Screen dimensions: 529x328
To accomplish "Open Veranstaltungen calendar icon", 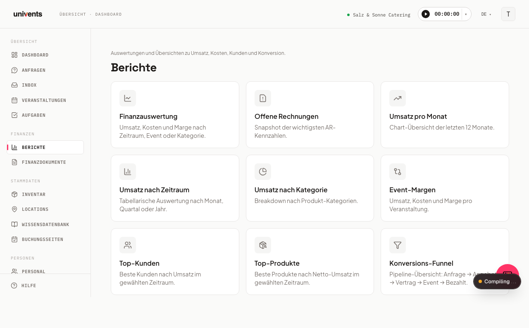I will click(x=14, y=100).
